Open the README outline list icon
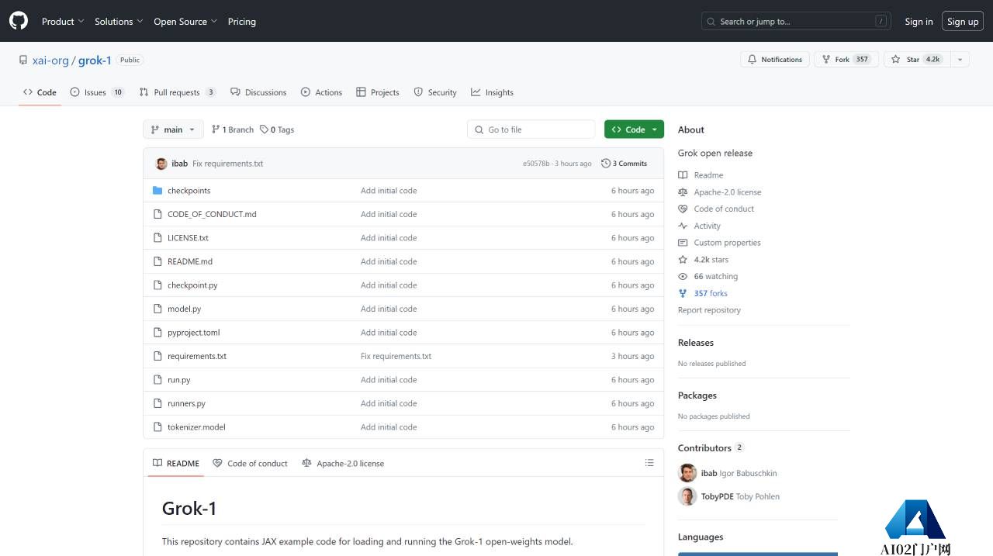This screenshot has width=993, height=556. (649, 463)
